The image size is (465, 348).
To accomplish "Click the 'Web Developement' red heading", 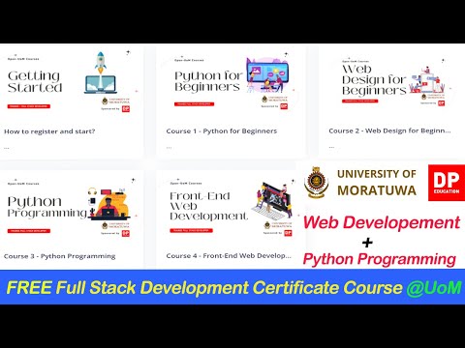I will [x=382, y=222].
